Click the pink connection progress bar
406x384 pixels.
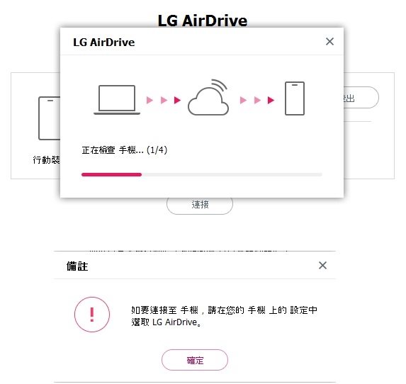pyautogui.click(x=112, y=174)
